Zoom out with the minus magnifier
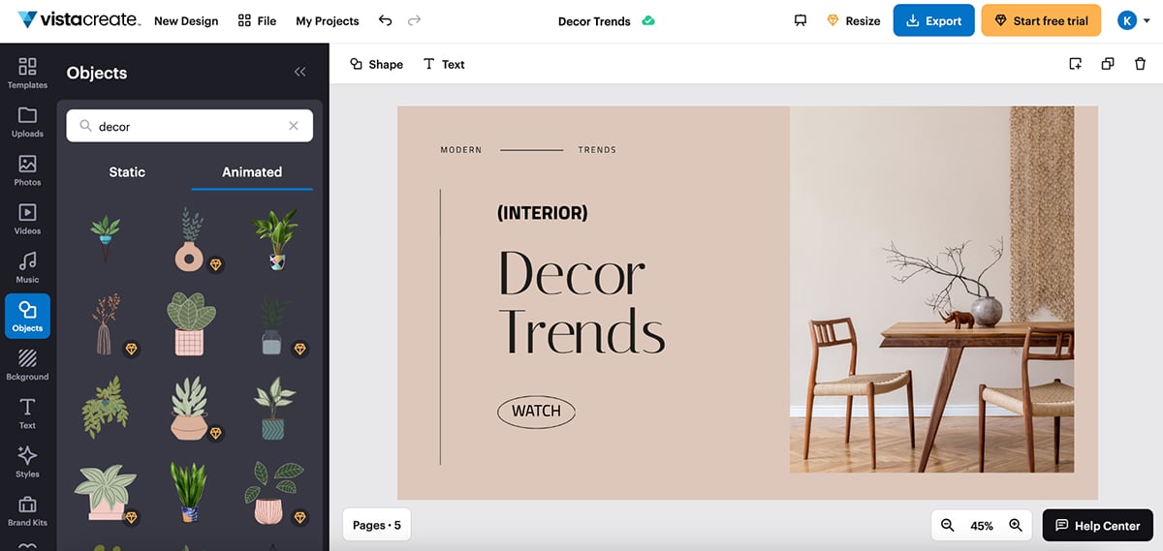Screen dimensions: 1163x551 (x=948, y=525)
